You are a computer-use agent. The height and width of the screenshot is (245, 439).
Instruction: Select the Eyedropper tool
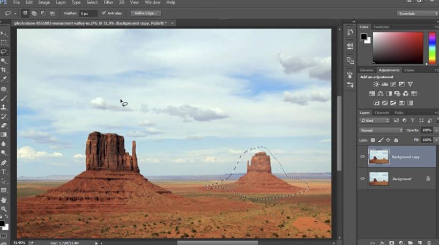[x=4, y=79]
